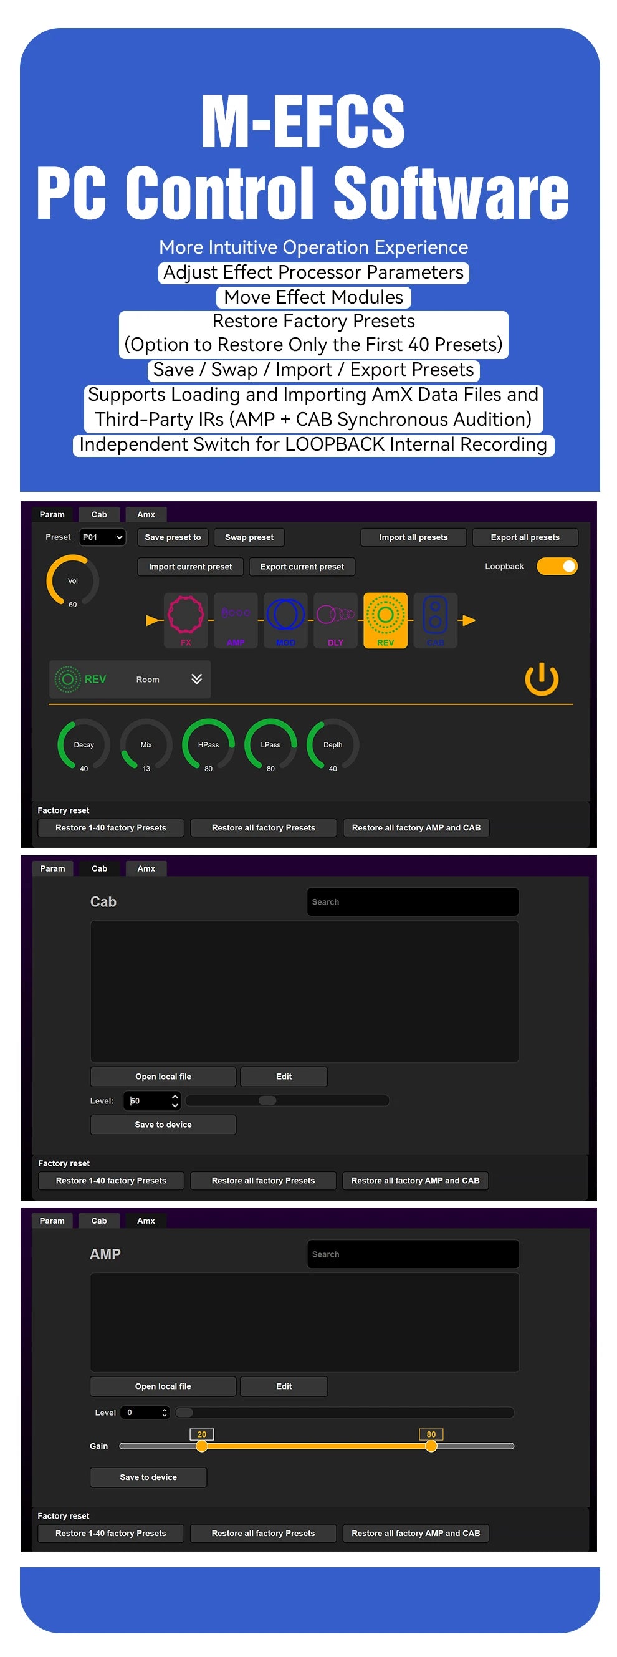Click Open local file in AMP panel
This screenshot has width=617, height=1657.
(163, 1386)
